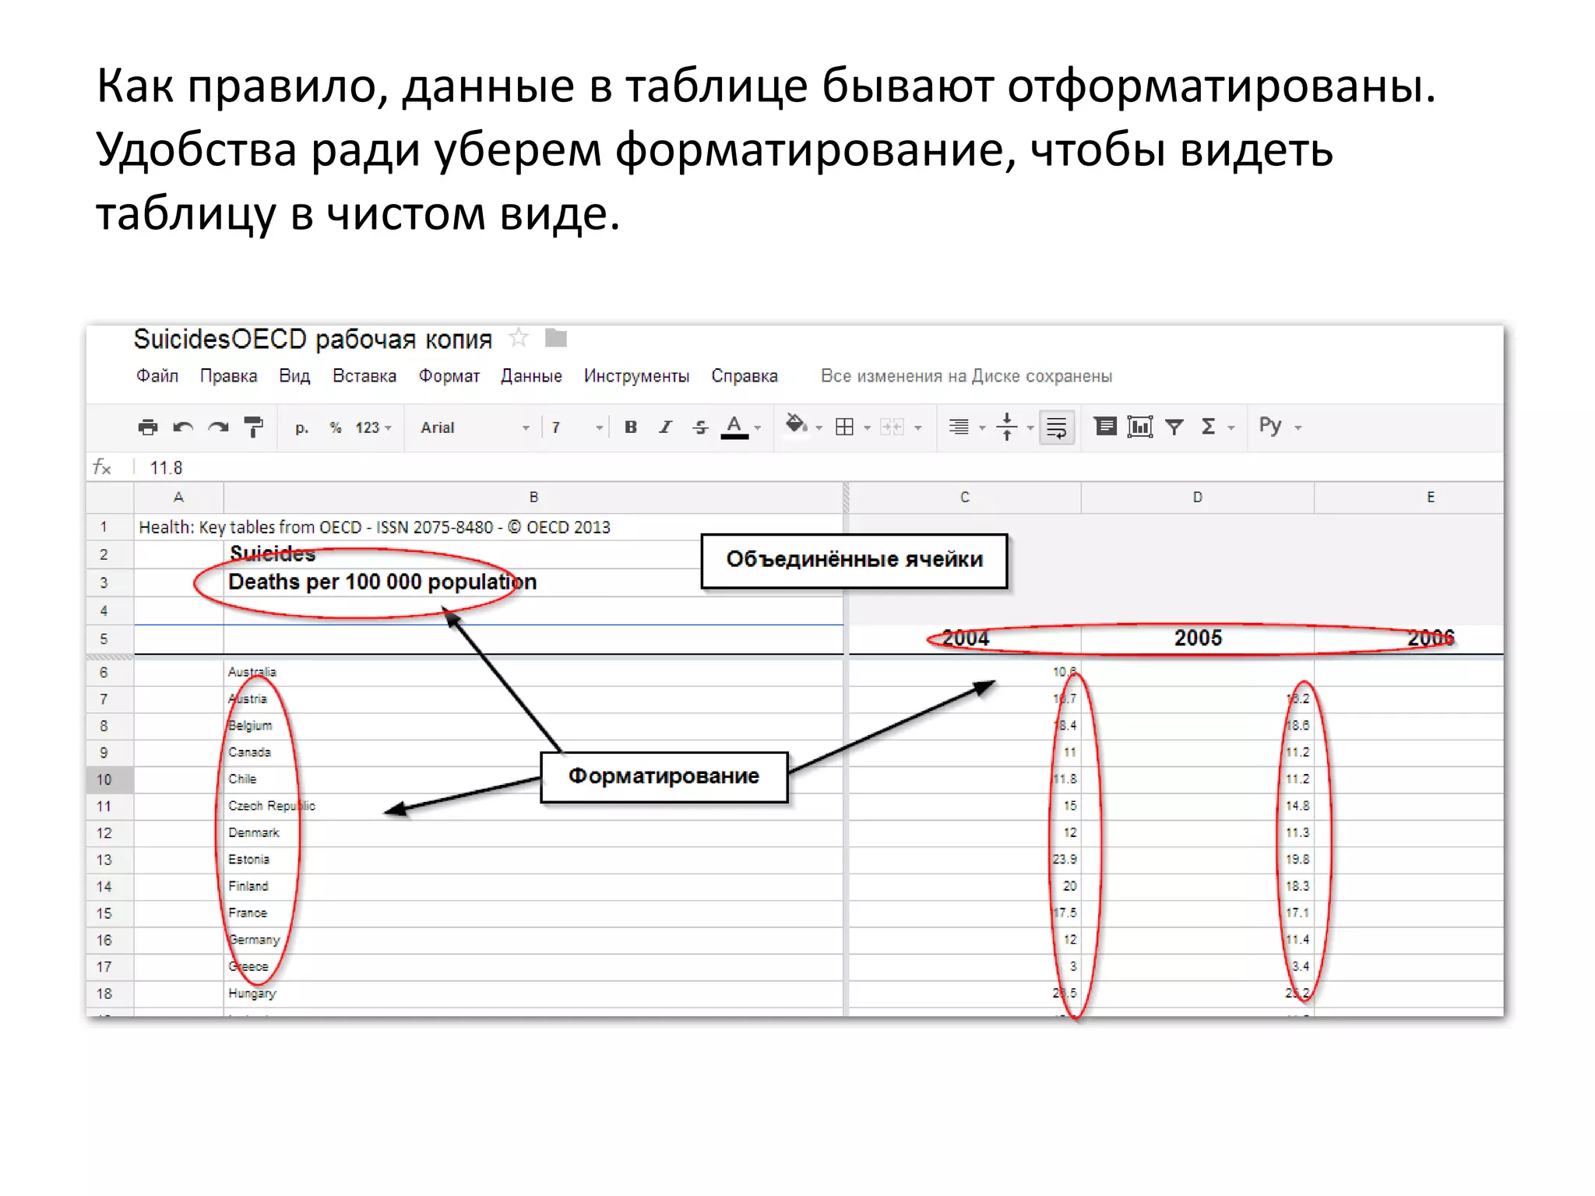
Task: Open the Ру input tools dropdown
Action: (x=1280, y=426)
